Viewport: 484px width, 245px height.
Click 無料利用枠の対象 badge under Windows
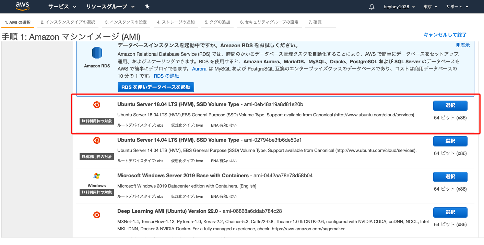(x=97, y=192)
